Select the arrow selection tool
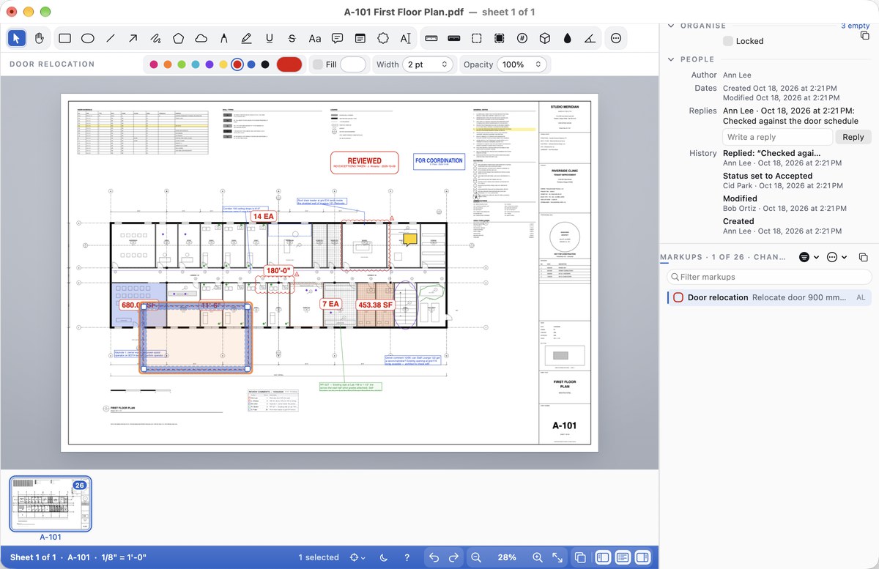The width and height of the screenshot is (879, 569). pyautogui.click(x=18, y=38)
